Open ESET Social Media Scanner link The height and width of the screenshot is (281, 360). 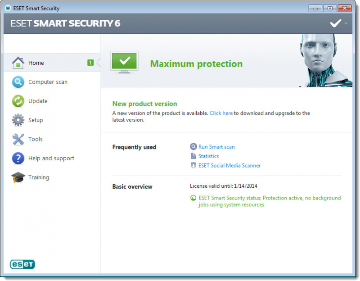click(229, 166)
